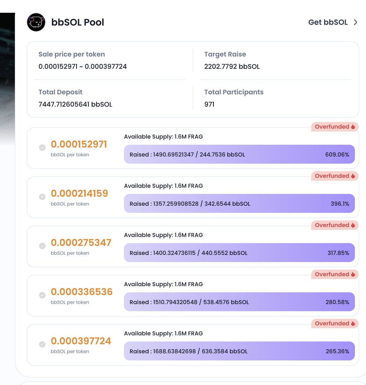Click Available Supply text above the 396.1% bar
Screen dimensions: 366x385
163,186
